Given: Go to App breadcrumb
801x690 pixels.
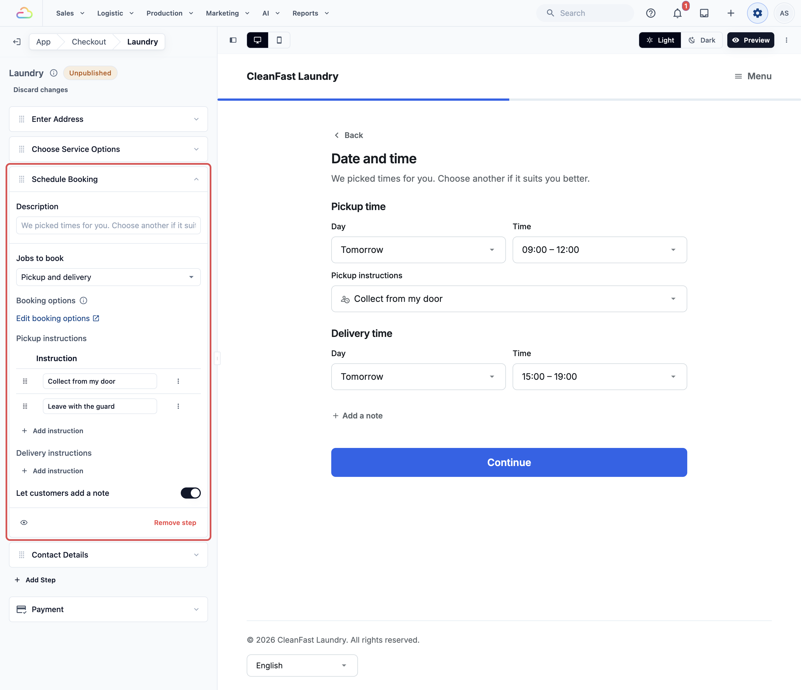Looking at the screenshot, I should tap(43, 42).
